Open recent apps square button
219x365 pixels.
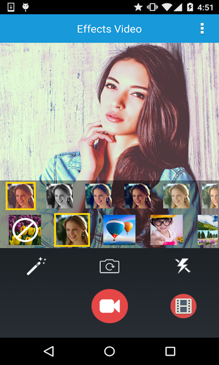[170, 351]
